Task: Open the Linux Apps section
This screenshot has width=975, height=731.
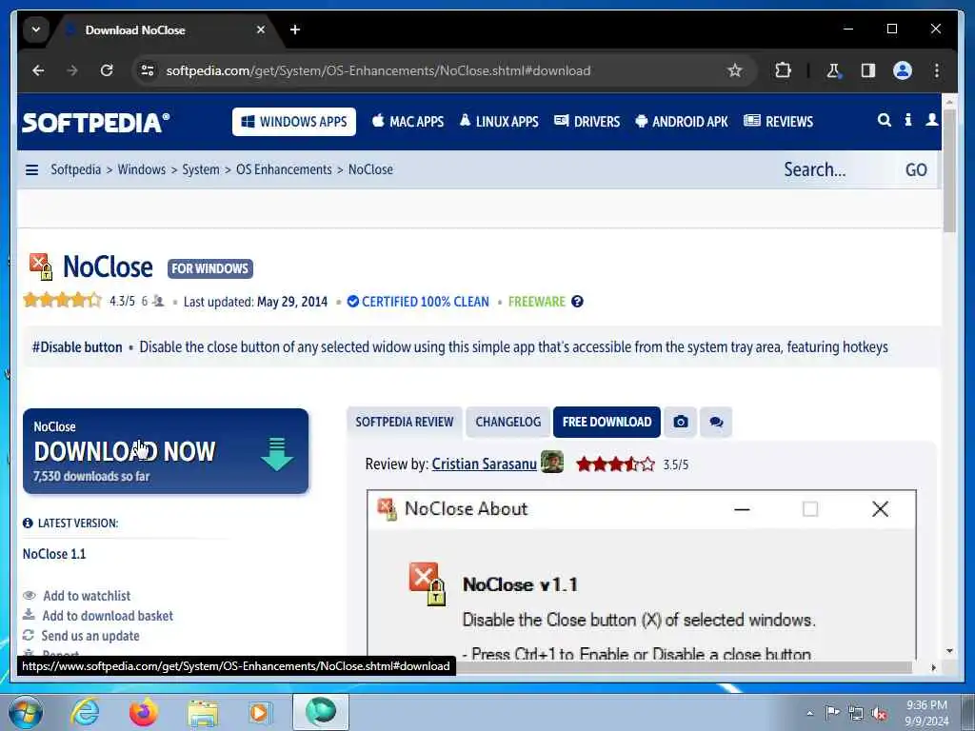Action: point(499,122)
